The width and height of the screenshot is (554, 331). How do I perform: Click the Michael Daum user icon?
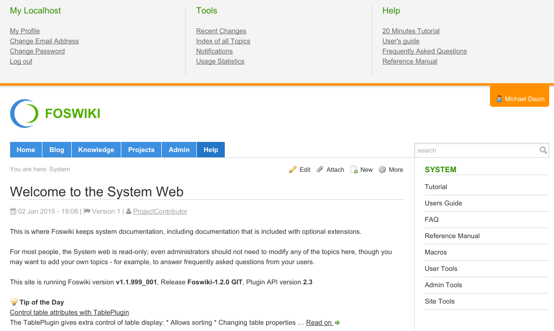tap(499, 99)
